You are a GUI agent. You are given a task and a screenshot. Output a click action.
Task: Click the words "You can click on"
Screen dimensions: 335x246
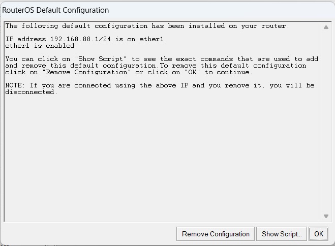pos(38,59)
